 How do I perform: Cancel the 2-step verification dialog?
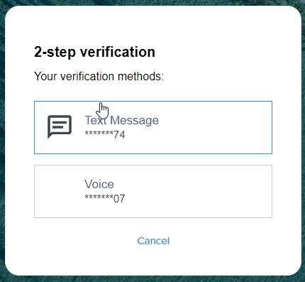(153, 241)
